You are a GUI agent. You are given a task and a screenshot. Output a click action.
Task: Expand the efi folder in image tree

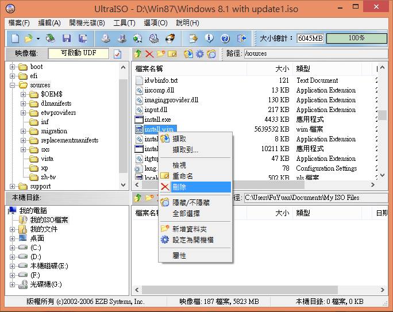coord(12,76)
